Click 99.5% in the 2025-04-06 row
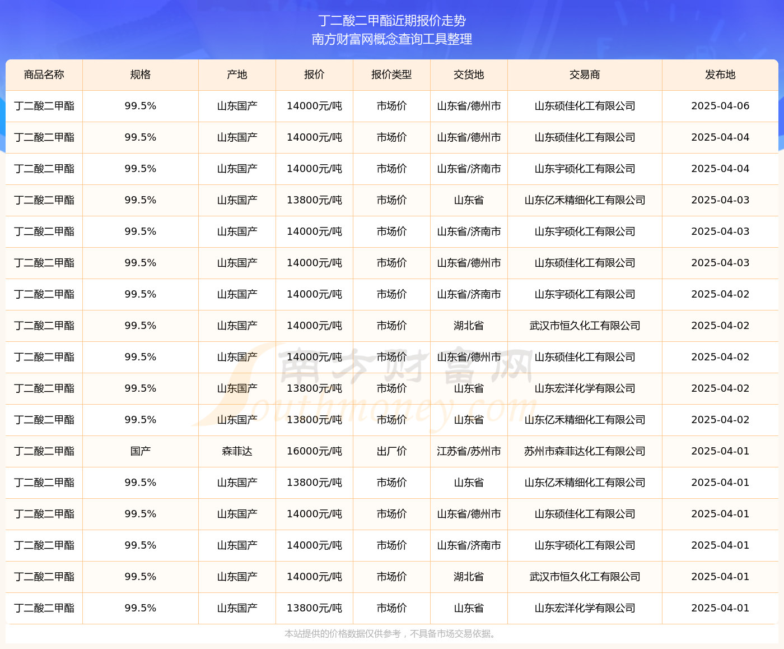Image resolution: width=784 pixels, height=649 pixels. 141,106
